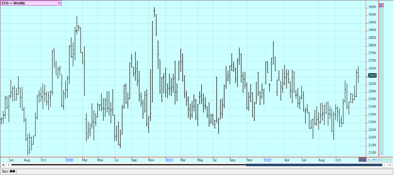Click the green compress-axis icon
This screenshot has width=394, height=175.
[x=385, y=160]
